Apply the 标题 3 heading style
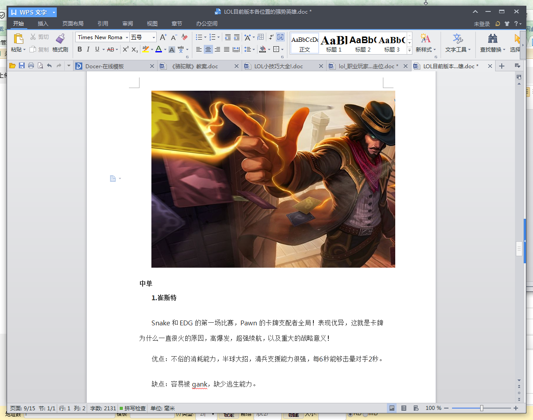Viewport: 533px width, 420px height. click(x=392, y=43)
